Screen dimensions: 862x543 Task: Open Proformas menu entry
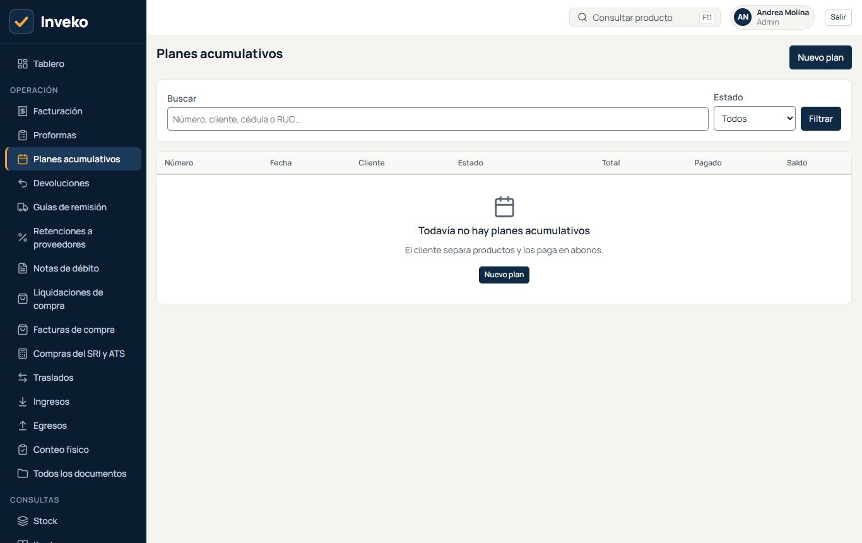73,135
